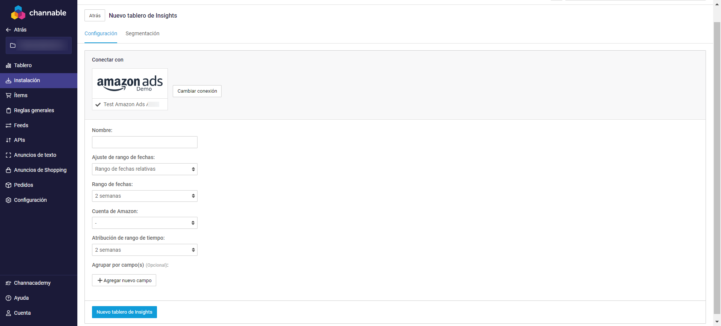The image size is (721, 326).
Task: Expand the Ajuste de rango de fechas dropdown
Action: pyautogui.click(x=145, y=169)
